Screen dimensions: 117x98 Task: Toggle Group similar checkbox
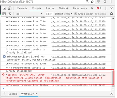point(76,14)
